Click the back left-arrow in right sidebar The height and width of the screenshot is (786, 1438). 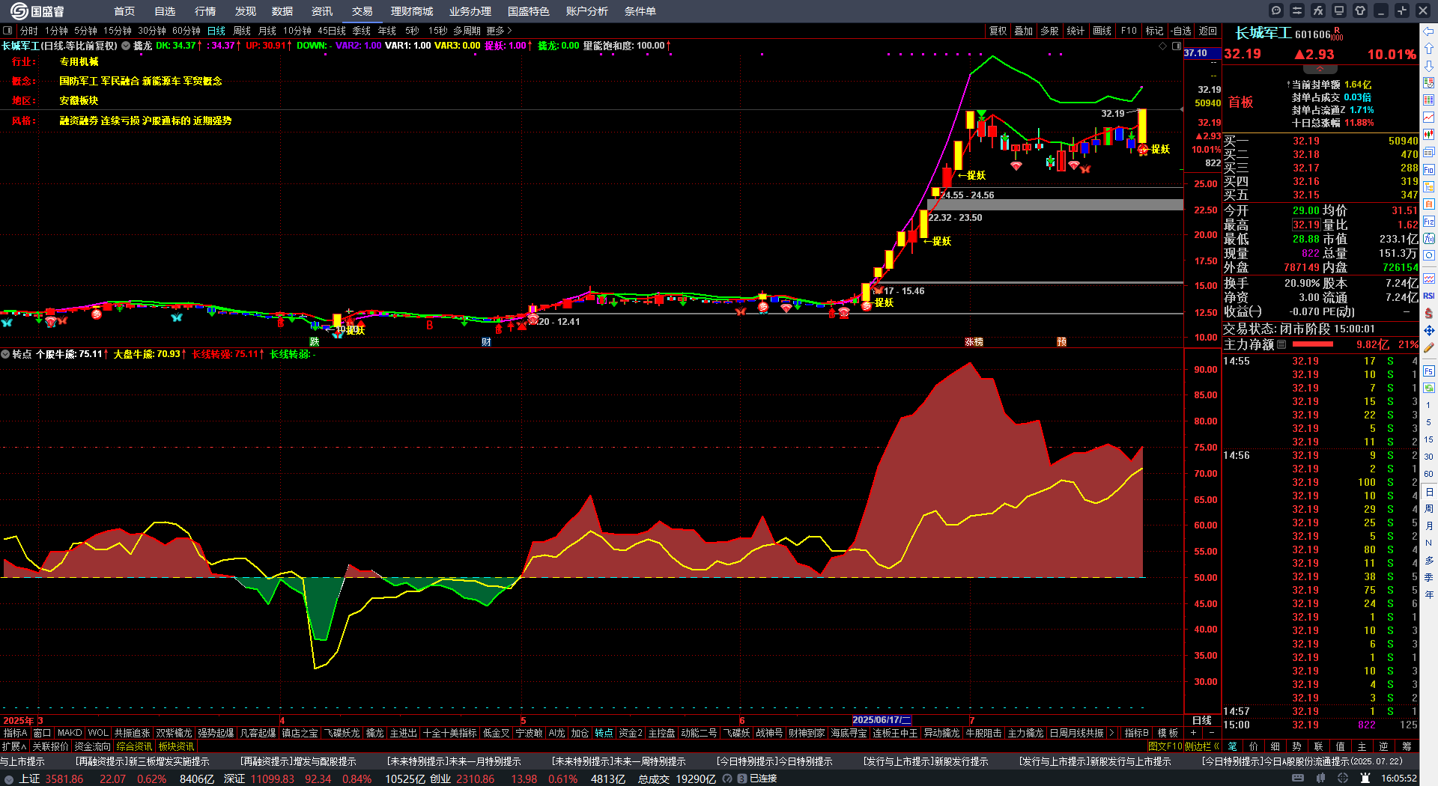1429,31
